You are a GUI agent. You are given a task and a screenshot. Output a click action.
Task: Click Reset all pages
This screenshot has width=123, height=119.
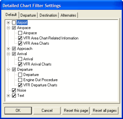point(105,111)
